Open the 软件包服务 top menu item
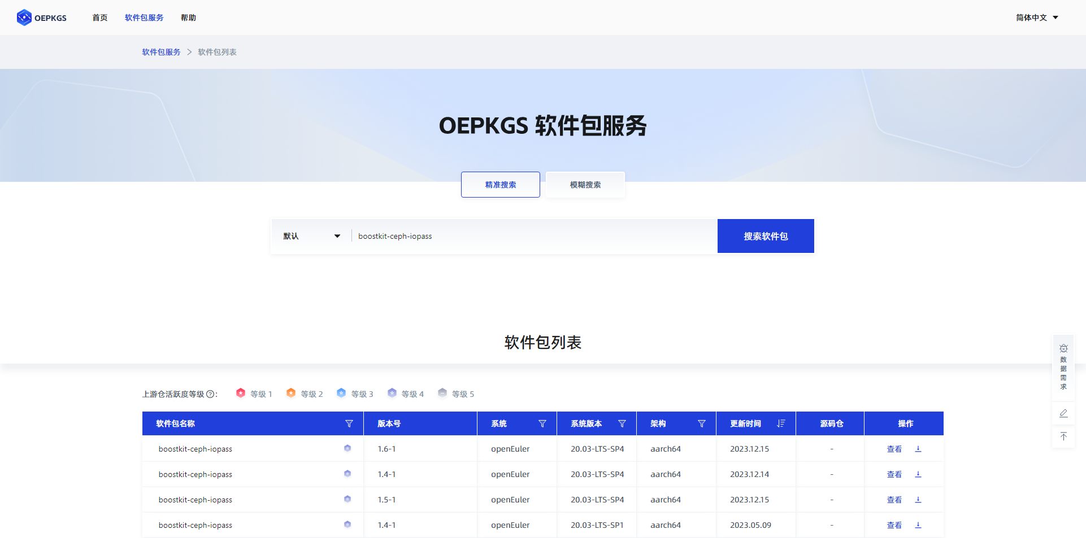Image resolution: width=1086 pixels, height=538 pixels. point(144,18)
